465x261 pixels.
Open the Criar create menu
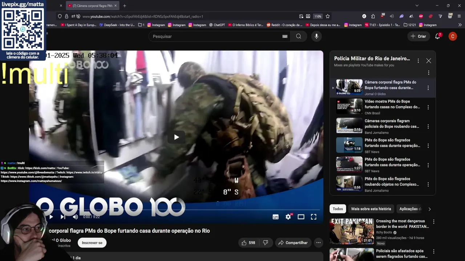[418, 36]
